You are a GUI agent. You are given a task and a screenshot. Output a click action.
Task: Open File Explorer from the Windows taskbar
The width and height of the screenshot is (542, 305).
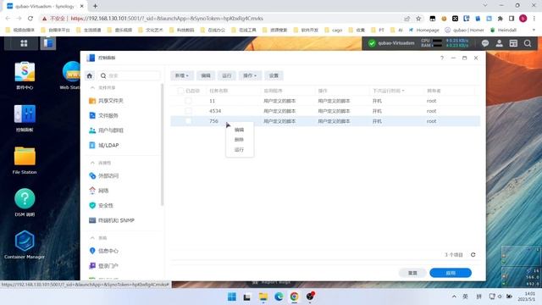pos(263,297)
